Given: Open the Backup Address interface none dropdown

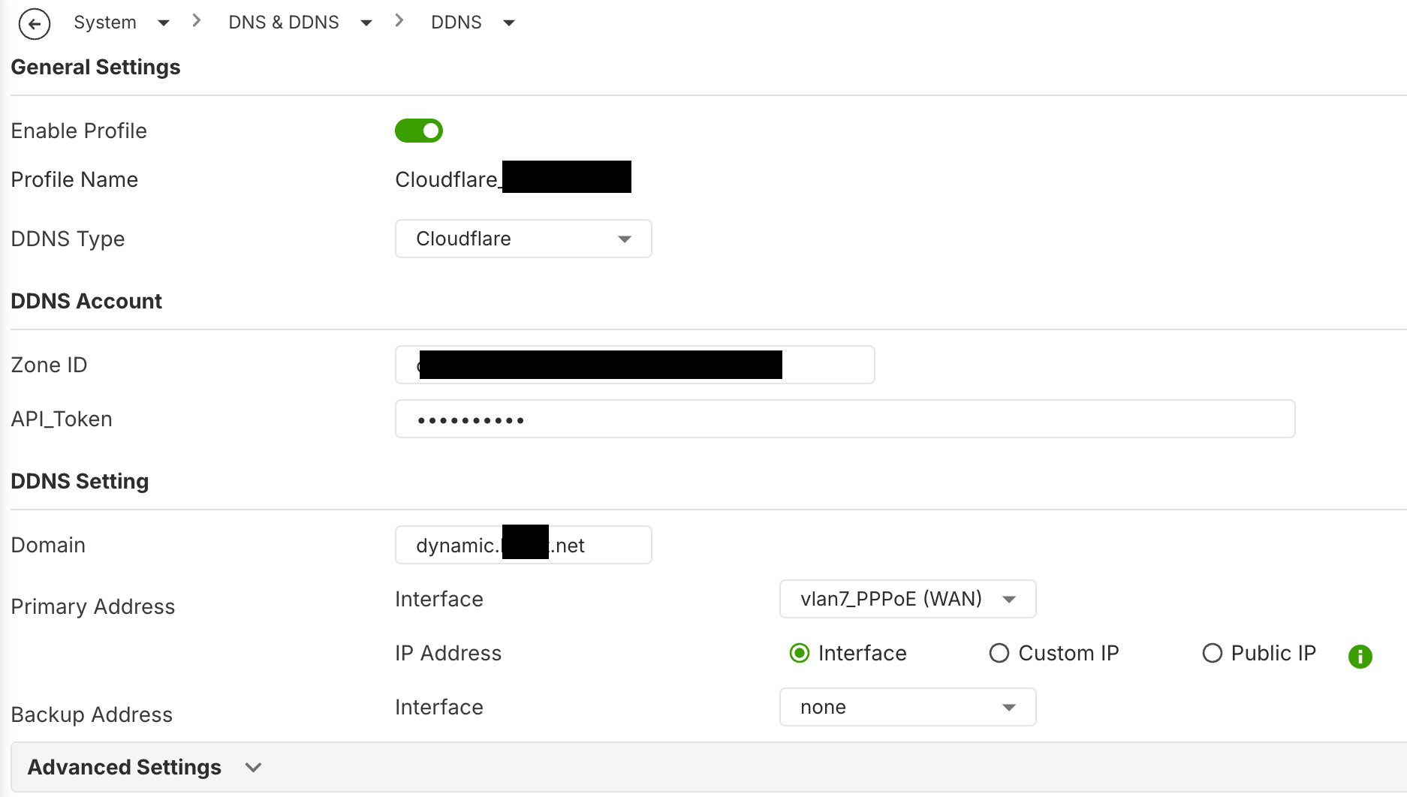Looking at the screenshot, I should (908, 707).
